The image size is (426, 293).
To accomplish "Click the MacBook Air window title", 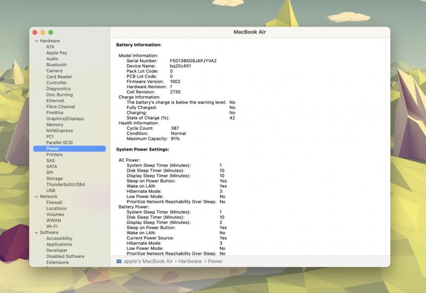I will pos(250,32).
